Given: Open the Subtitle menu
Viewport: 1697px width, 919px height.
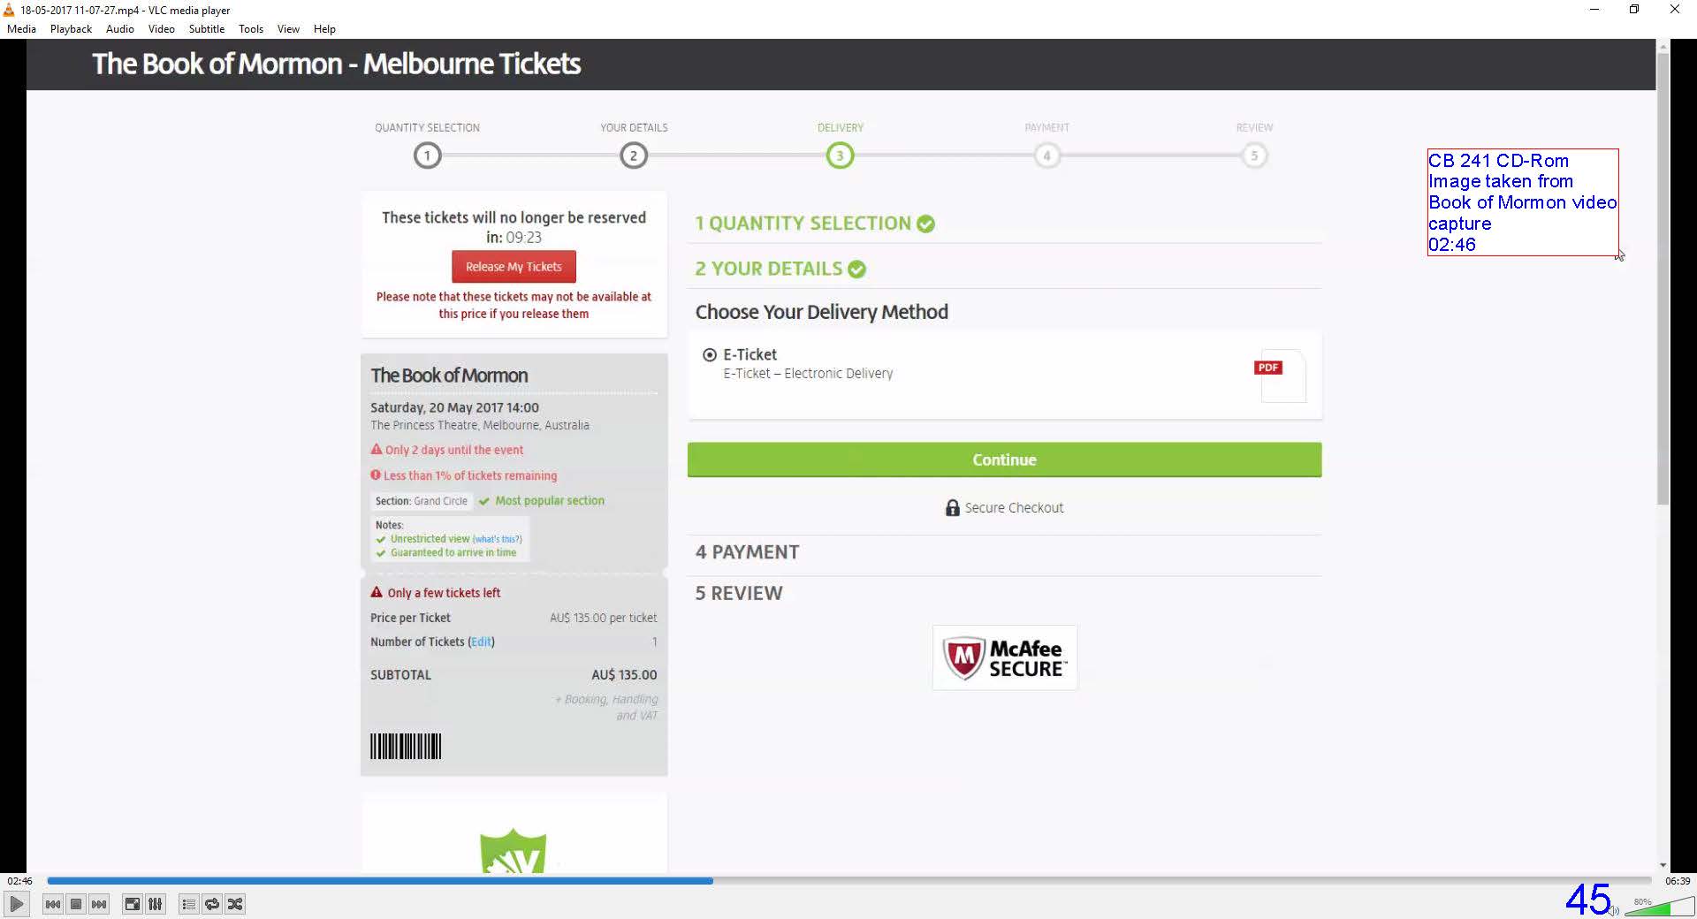Looking at the screenshot, I should 206,28.
